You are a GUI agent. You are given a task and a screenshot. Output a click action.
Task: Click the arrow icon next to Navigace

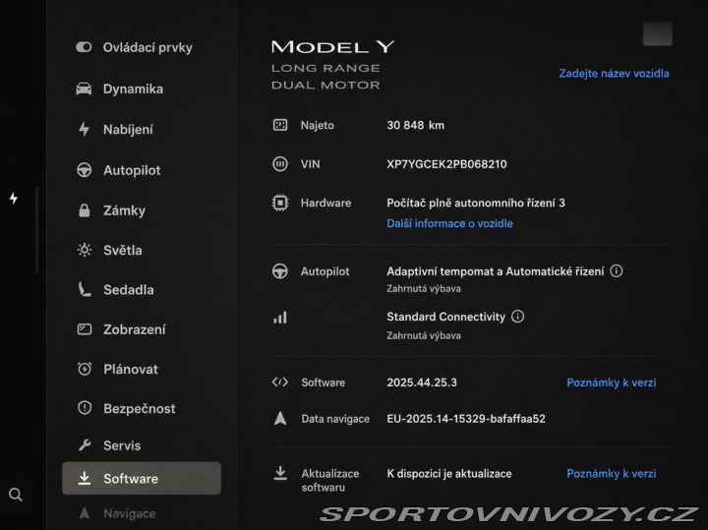click(x=84, y=513)
